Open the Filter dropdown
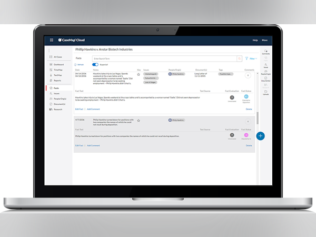Viewport: 316px width, 237px height. [x=251, y=58]
